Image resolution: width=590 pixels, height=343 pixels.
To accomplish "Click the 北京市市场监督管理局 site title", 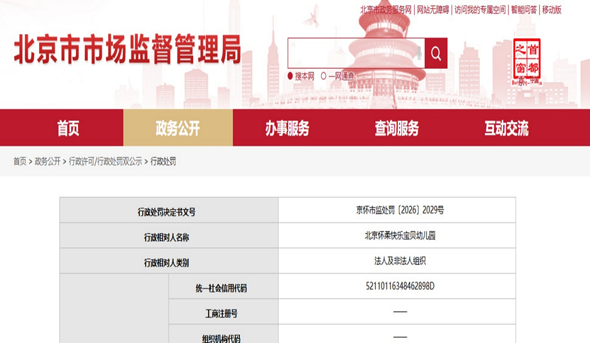I will pyautogui.click(x=128, y=49).
